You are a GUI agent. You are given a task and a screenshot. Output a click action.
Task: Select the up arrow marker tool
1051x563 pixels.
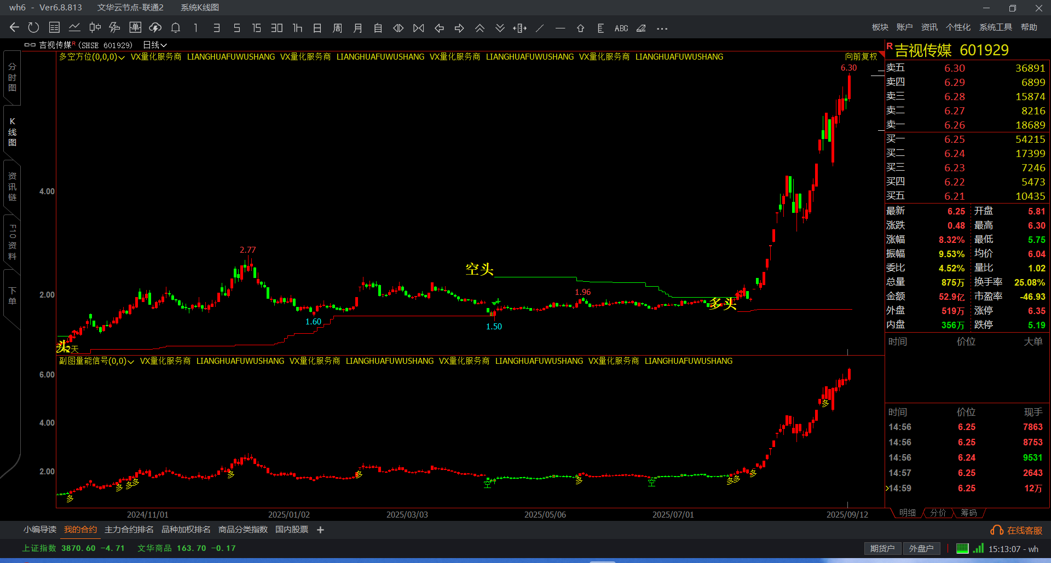(x=580, y=28)
